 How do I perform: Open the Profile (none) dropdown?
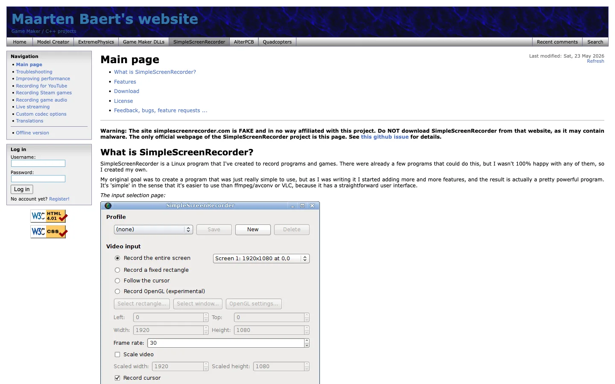pyautogui.click(x=153, y=230)
